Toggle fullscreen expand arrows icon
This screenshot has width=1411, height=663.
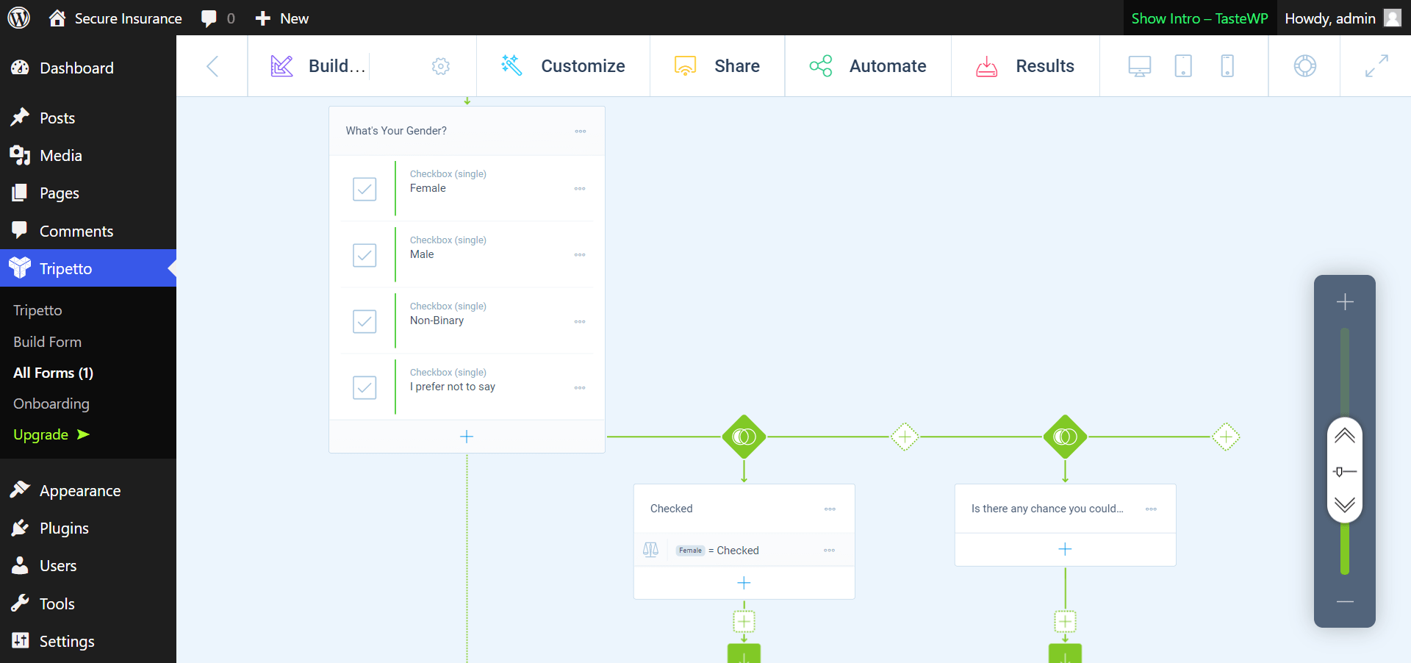[x=1376, y=66]
